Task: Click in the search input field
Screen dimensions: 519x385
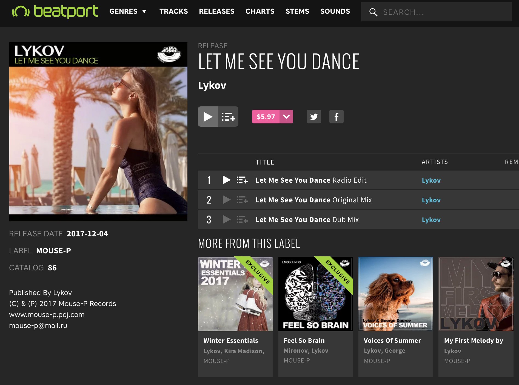Action: click(x=444, y=12)
